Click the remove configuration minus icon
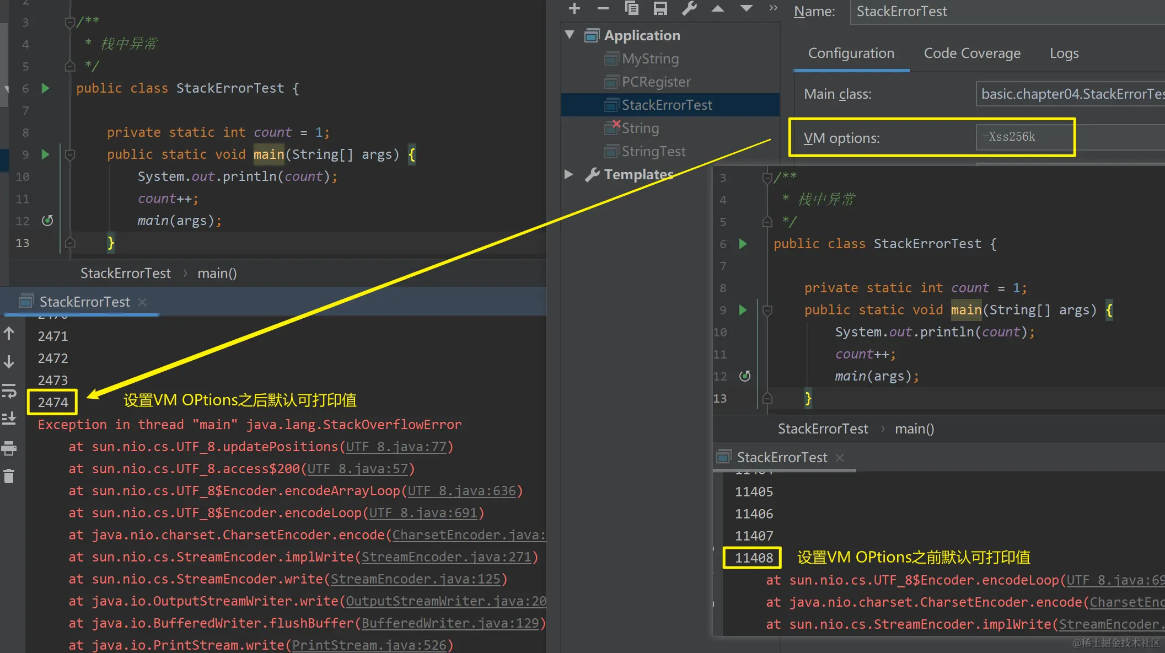 [x=603, y=8]
